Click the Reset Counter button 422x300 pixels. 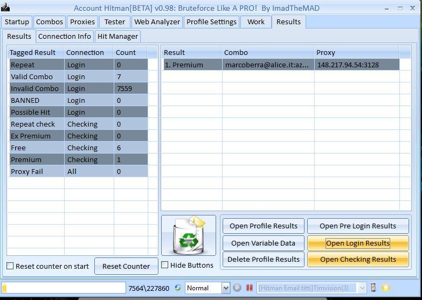pyautogui.click(x=126, y=266)
